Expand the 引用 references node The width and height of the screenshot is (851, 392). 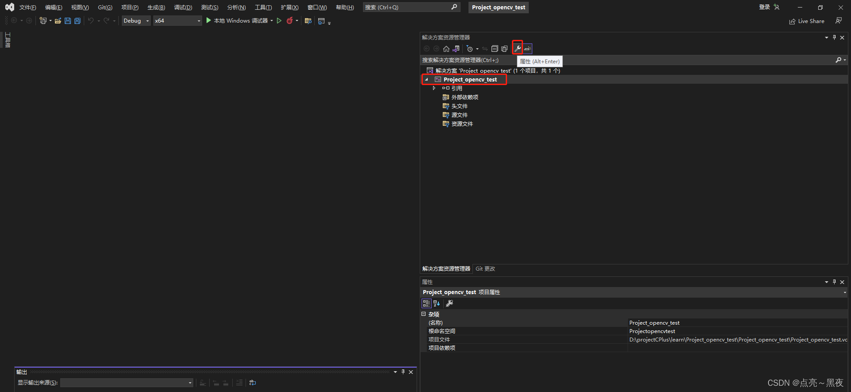click(434, 88)
